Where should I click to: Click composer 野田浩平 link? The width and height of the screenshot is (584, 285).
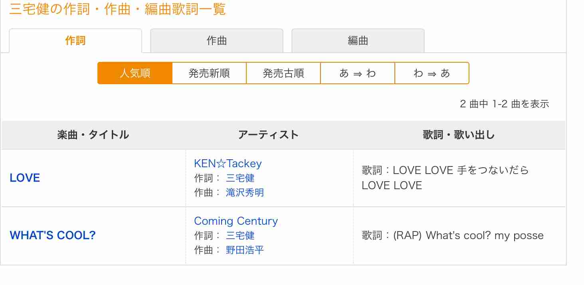(x=245, y=250)
